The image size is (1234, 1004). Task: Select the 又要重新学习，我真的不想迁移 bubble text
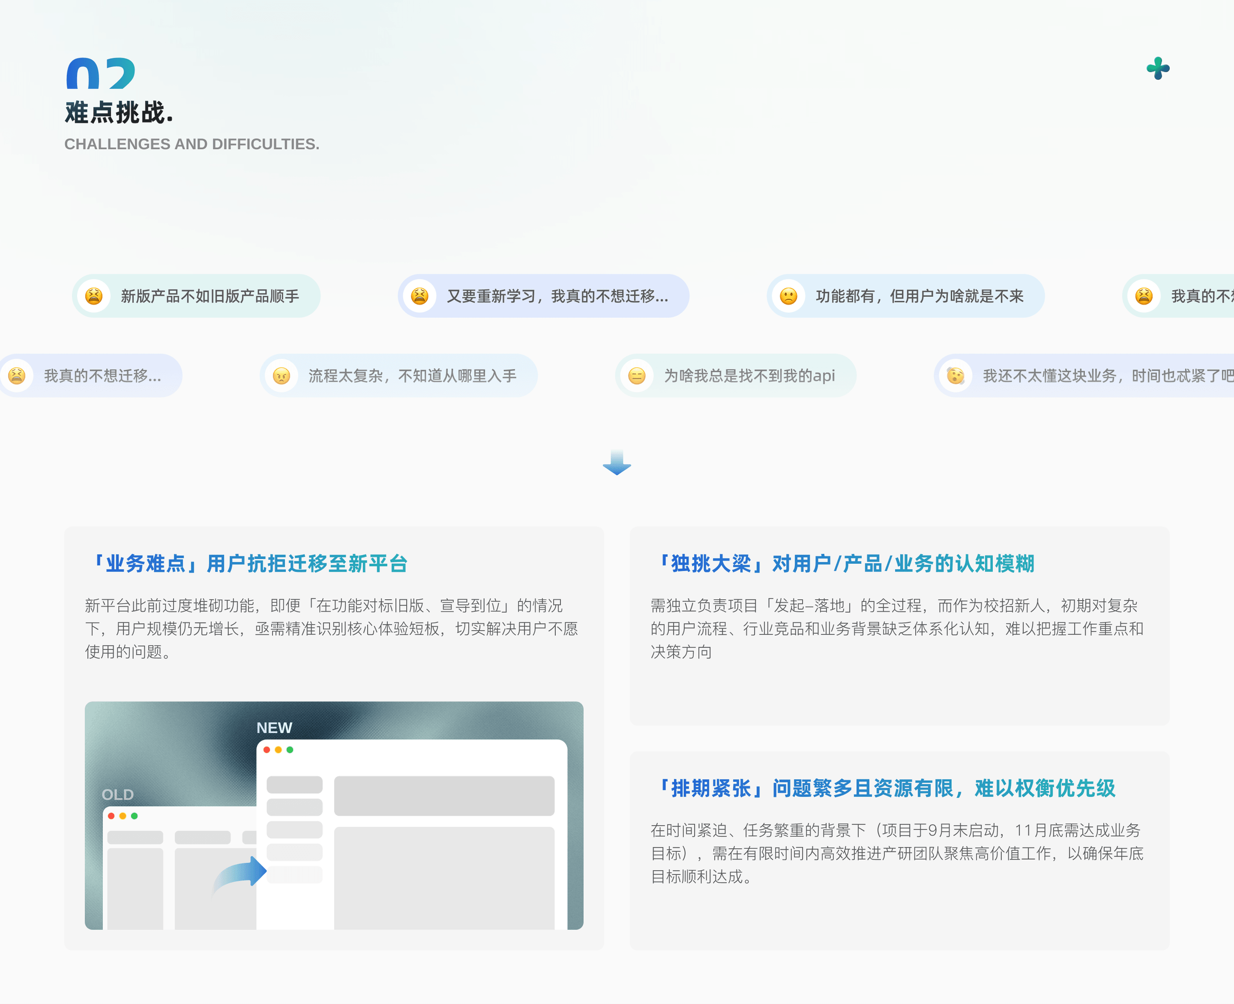pos(557,296)
